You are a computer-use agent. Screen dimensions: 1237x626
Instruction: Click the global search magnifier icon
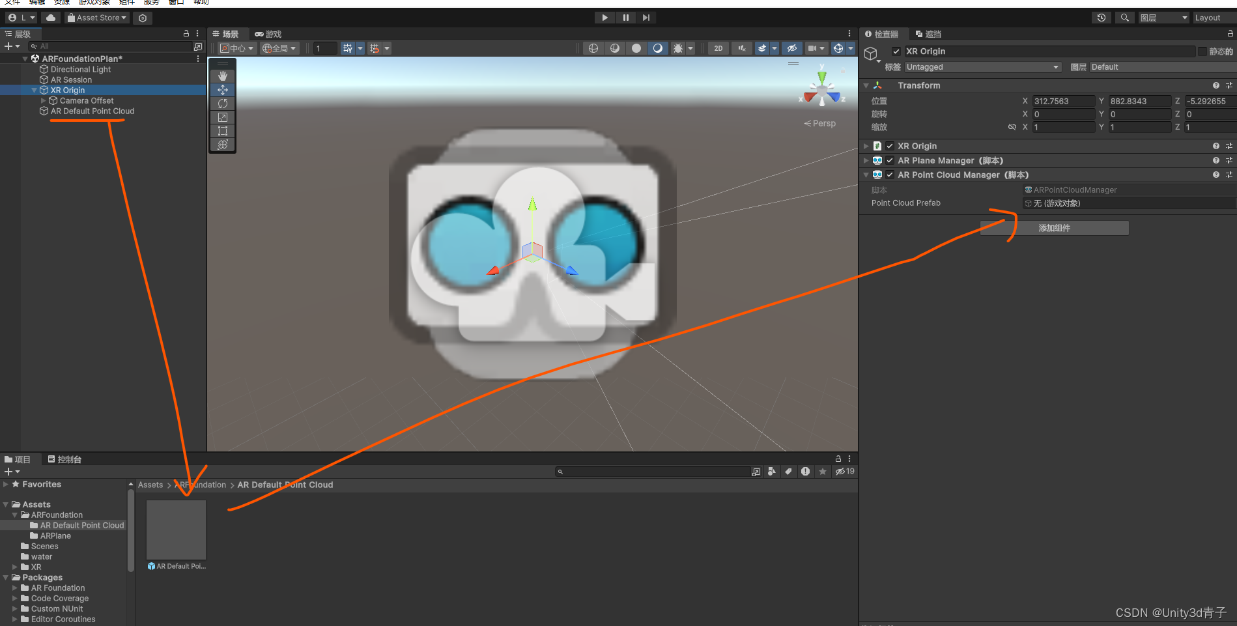(x=1124, y=18)
